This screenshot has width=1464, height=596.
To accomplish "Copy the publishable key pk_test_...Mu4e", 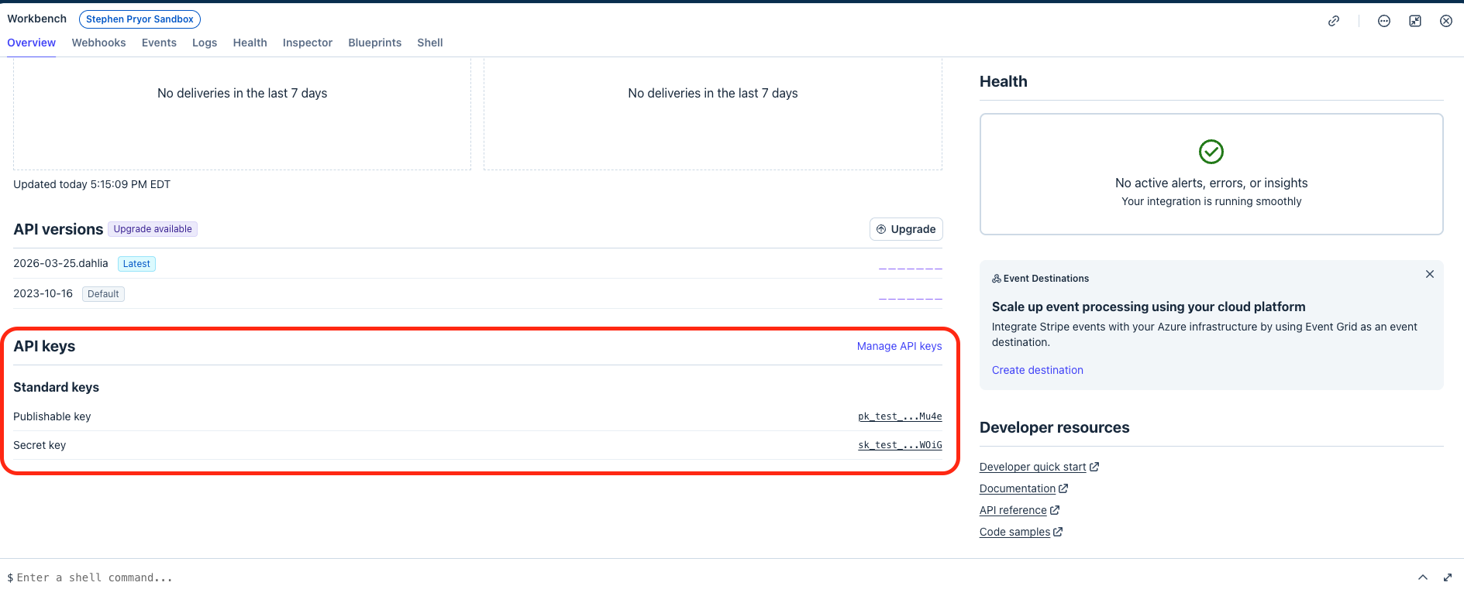I will pos(900,416).
